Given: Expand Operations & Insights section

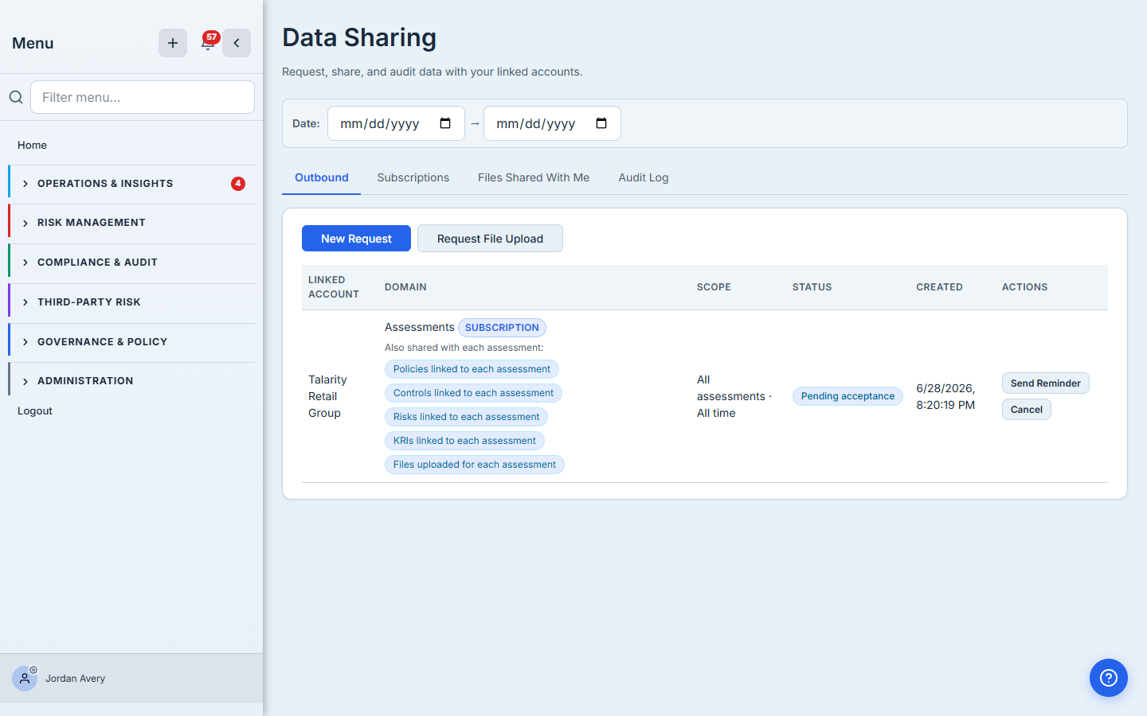Looking at the screenshot, I should tap(131, 184).
